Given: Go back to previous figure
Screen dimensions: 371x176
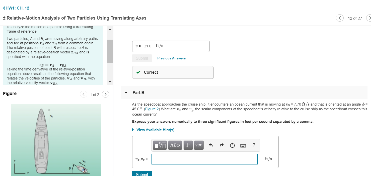Looking at the screenshot, I should click(84, 94).
